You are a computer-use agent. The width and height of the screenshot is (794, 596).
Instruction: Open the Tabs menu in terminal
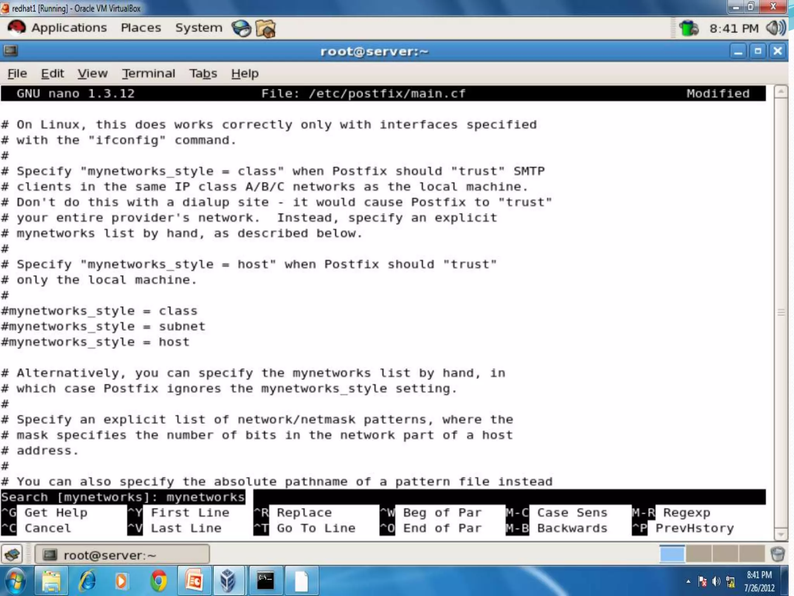point(203,73)
